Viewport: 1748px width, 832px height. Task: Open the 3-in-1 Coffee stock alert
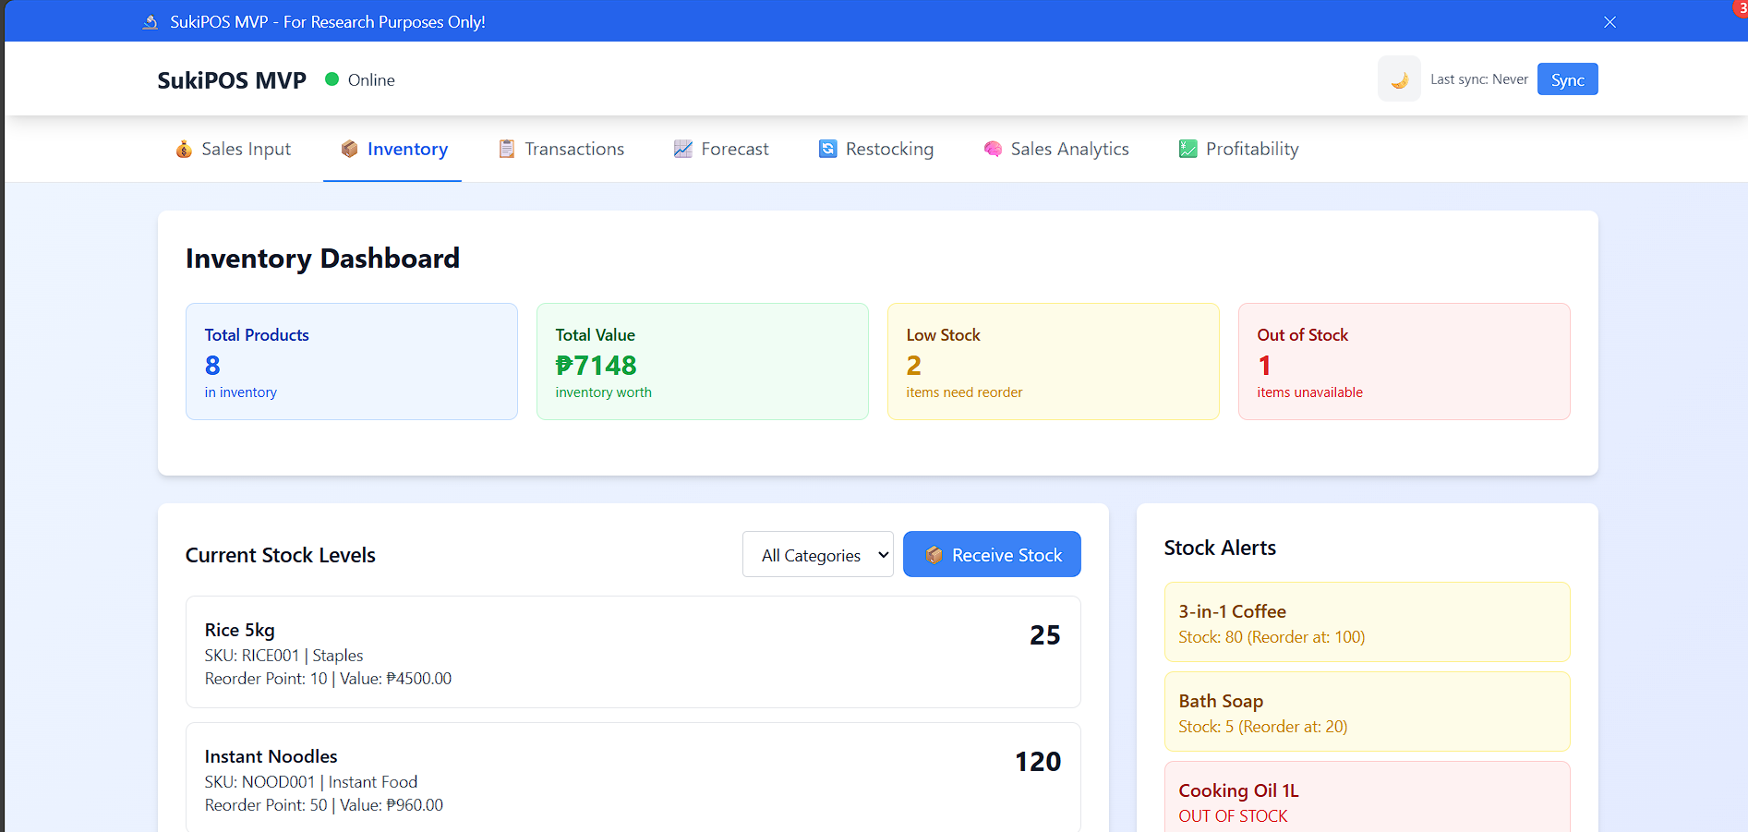1367,623
